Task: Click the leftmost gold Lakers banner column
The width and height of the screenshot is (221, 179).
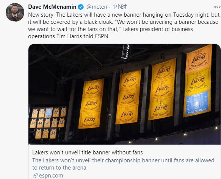Action: [91, 103]
